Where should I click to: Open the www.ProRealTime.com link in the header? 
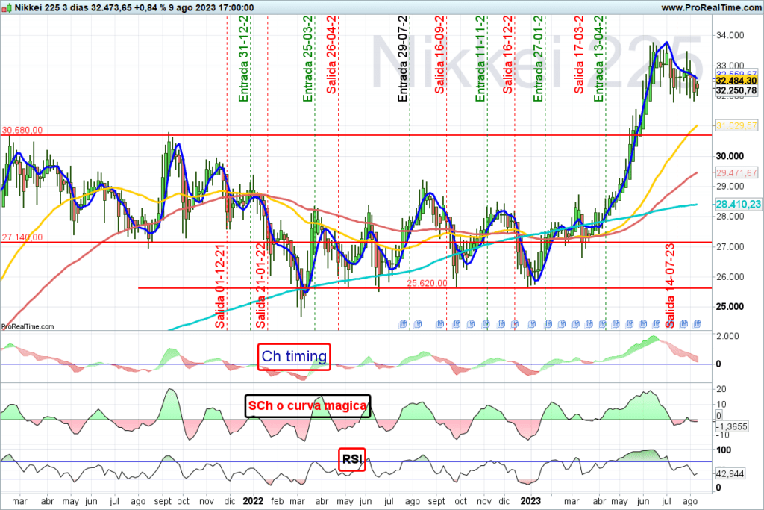pyautogui.click(x=711, y=7)
